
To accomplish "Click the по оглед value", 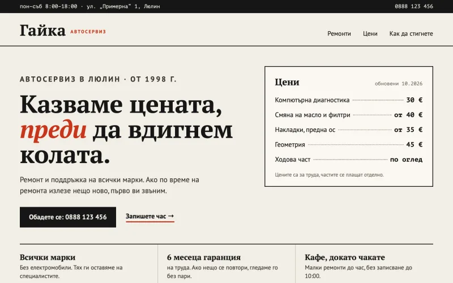I will tap(406, 160).
